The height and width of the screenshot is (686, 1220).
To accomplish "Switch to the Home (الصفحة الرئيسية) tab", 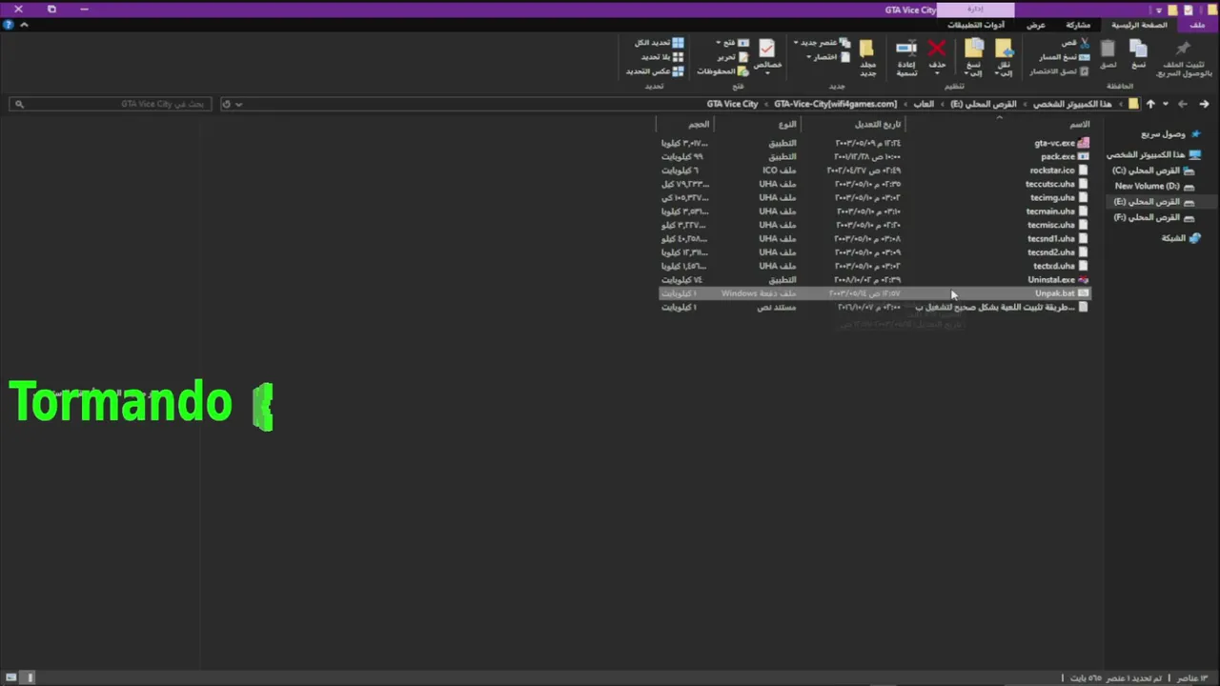I will 1139,25.
